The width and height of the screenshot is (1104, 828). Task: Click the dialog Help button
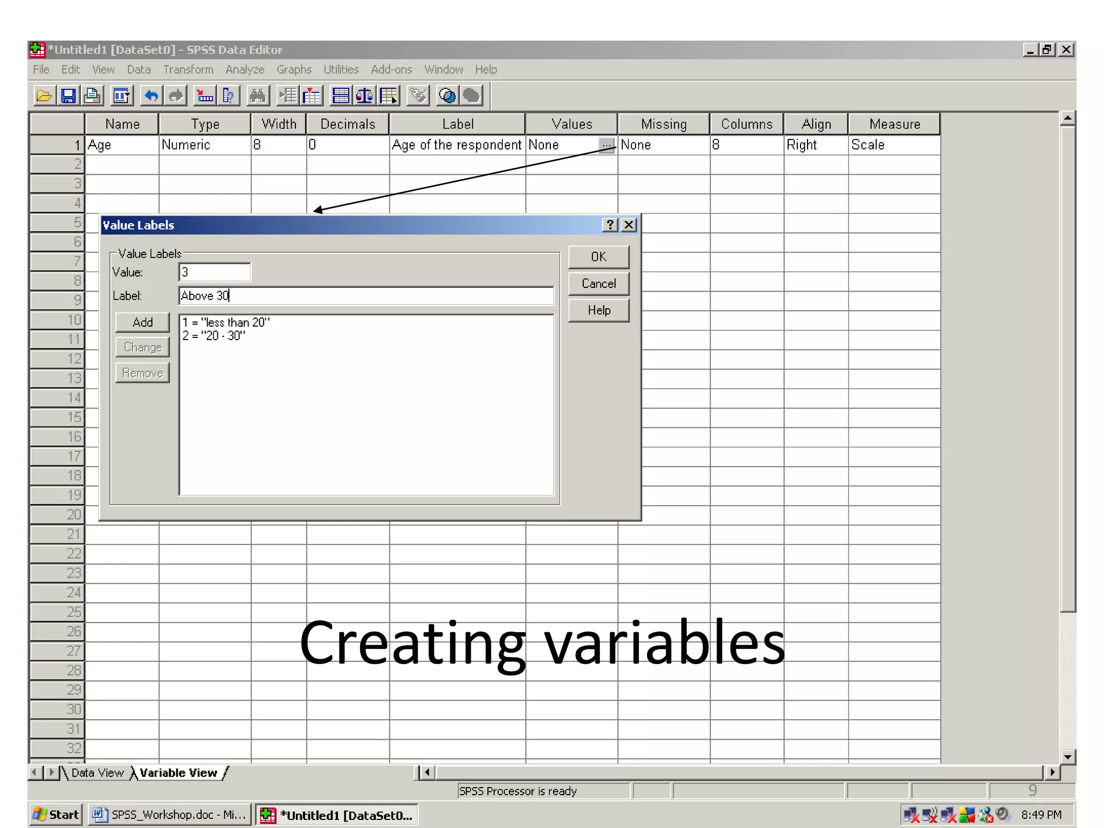599,310
